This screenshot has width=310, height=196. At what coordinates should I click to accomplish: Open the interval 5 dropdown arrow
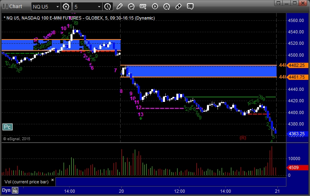click(x=99, y=7)
